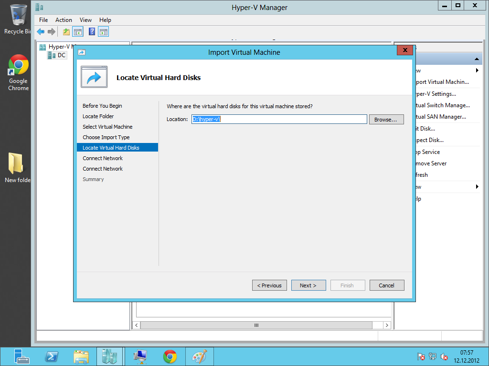Click Next to continue the import wizard
Image resolution: width=489 pixels, height=366 pixels.
pyautogui.click(x=308, y=285)
